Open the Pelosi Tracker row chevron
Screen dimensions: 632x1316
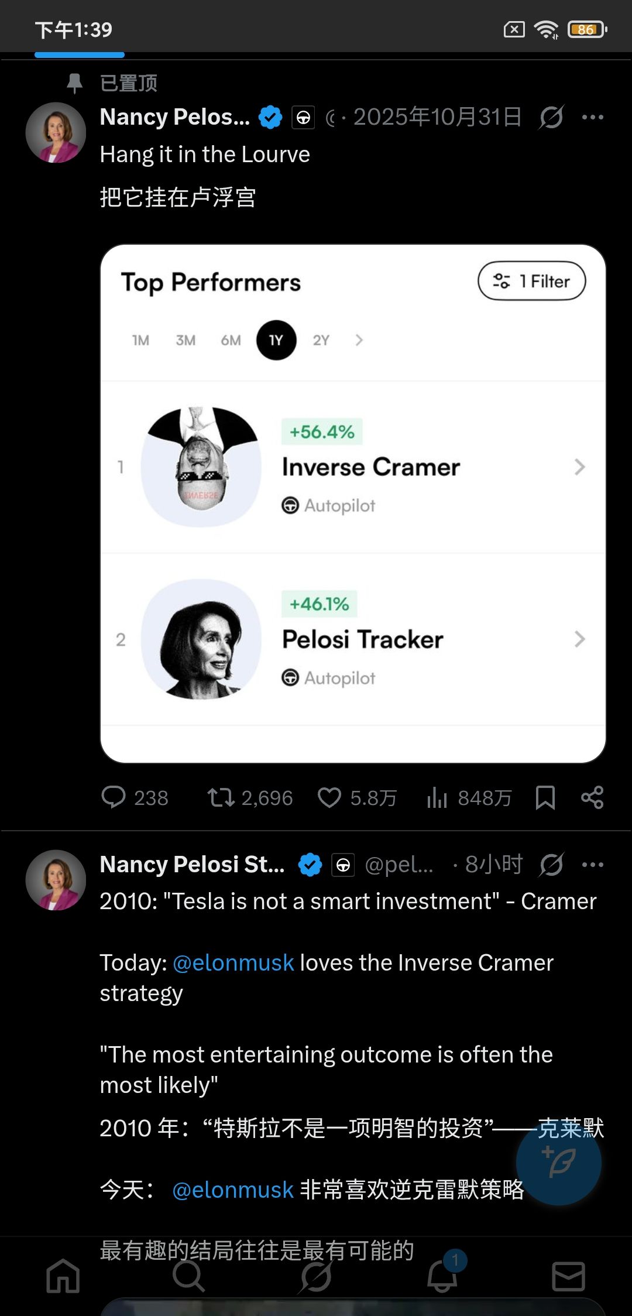pos(579,639)
